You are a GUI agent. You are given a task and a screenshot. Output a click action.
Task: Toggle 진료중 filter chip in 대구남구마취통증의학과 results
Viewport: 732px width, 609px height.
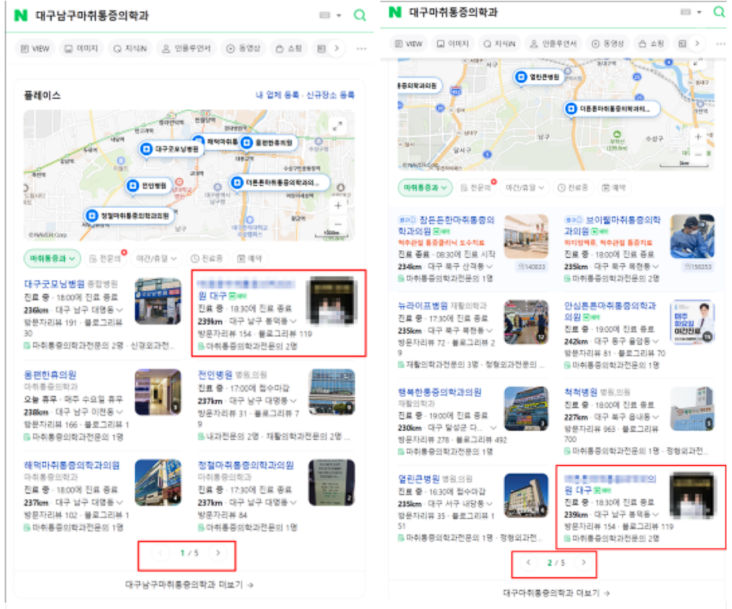[x=207, y=259]
